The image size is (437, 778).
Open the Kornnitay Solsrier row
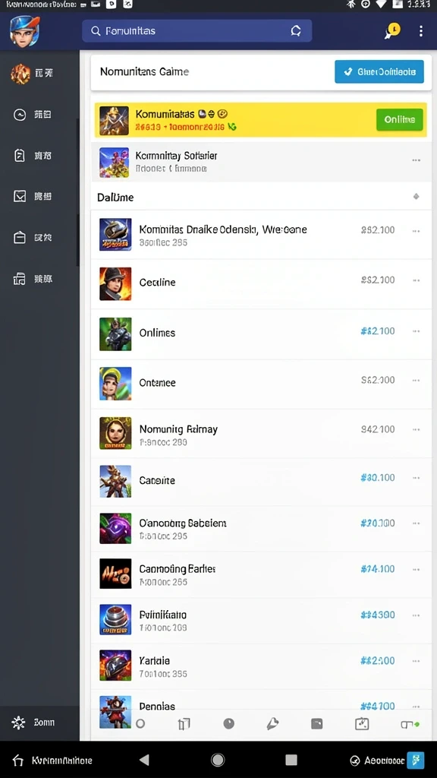[x=261, y=162]
